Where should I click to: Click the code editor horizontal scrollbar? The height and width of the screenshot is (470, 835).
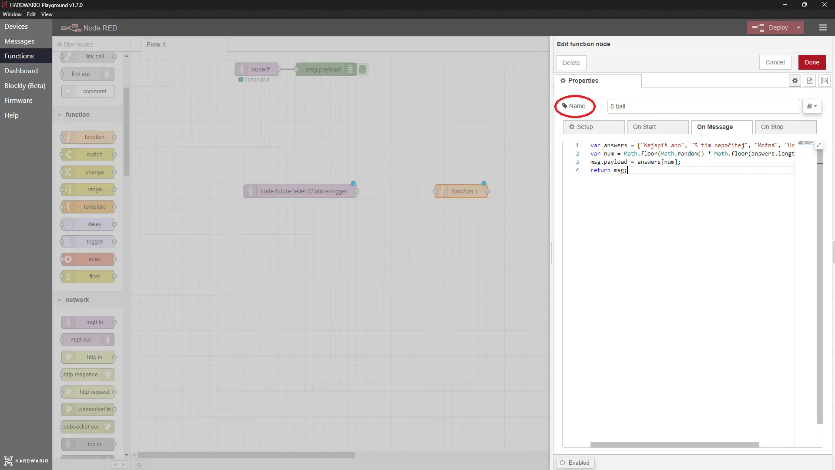coord(674,445)
